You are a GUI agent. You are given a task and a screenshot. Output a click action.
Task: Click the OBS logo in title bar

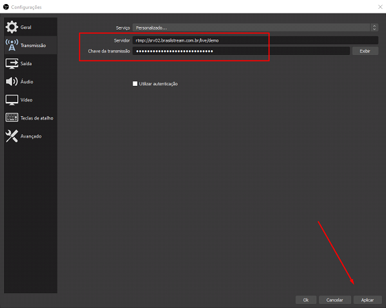tap(6, 7)
